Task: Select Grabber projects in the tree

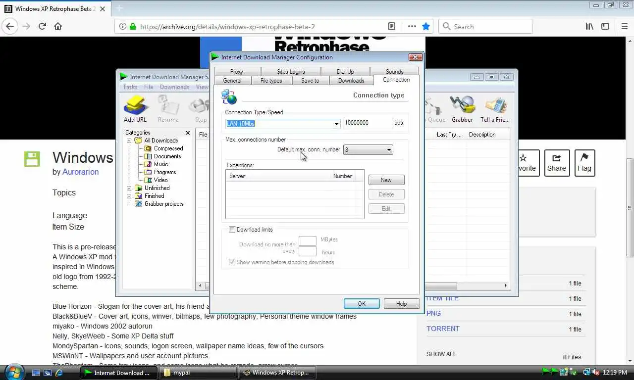Action: 164,204
